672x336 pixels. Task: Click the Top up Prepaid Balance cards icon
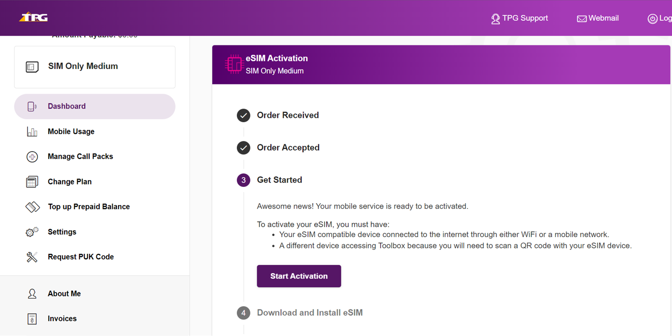click(x=31, y=207)
